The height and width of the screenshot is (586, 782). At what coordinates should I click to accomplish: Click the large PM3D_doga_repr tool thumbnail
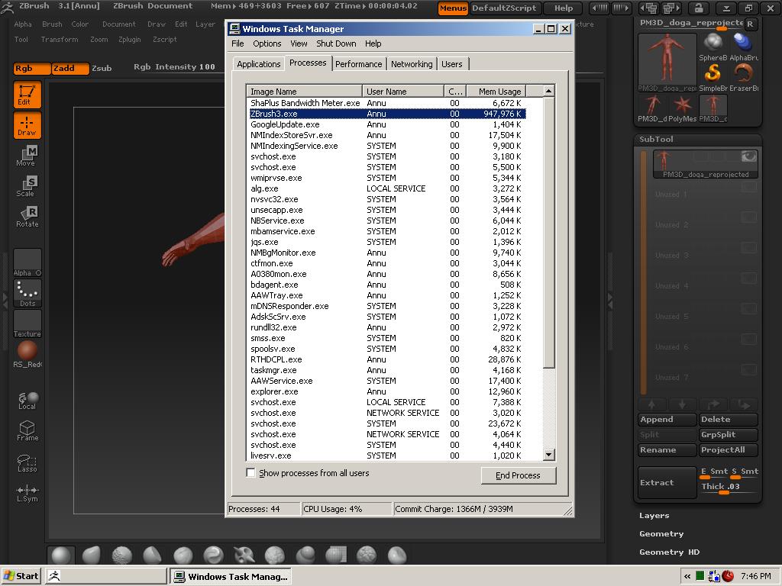tap(667, 62)
